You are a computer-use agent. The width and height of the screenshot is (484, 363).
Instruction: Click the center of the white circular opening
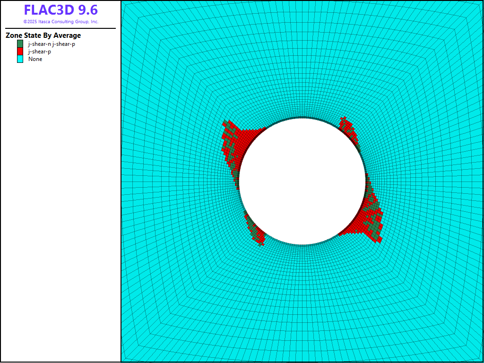click(x=302, y=181)
